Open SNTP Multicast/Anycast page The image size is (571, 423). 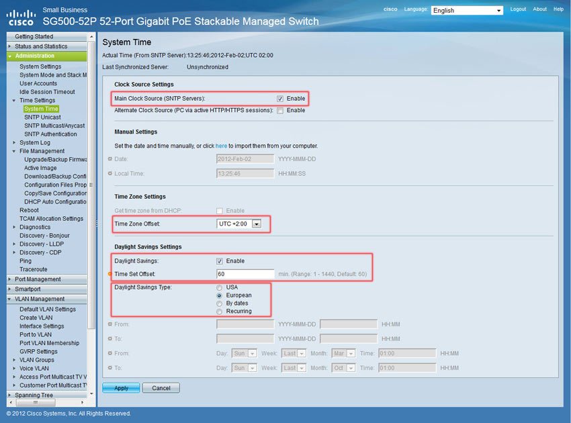tap(54, 126)
